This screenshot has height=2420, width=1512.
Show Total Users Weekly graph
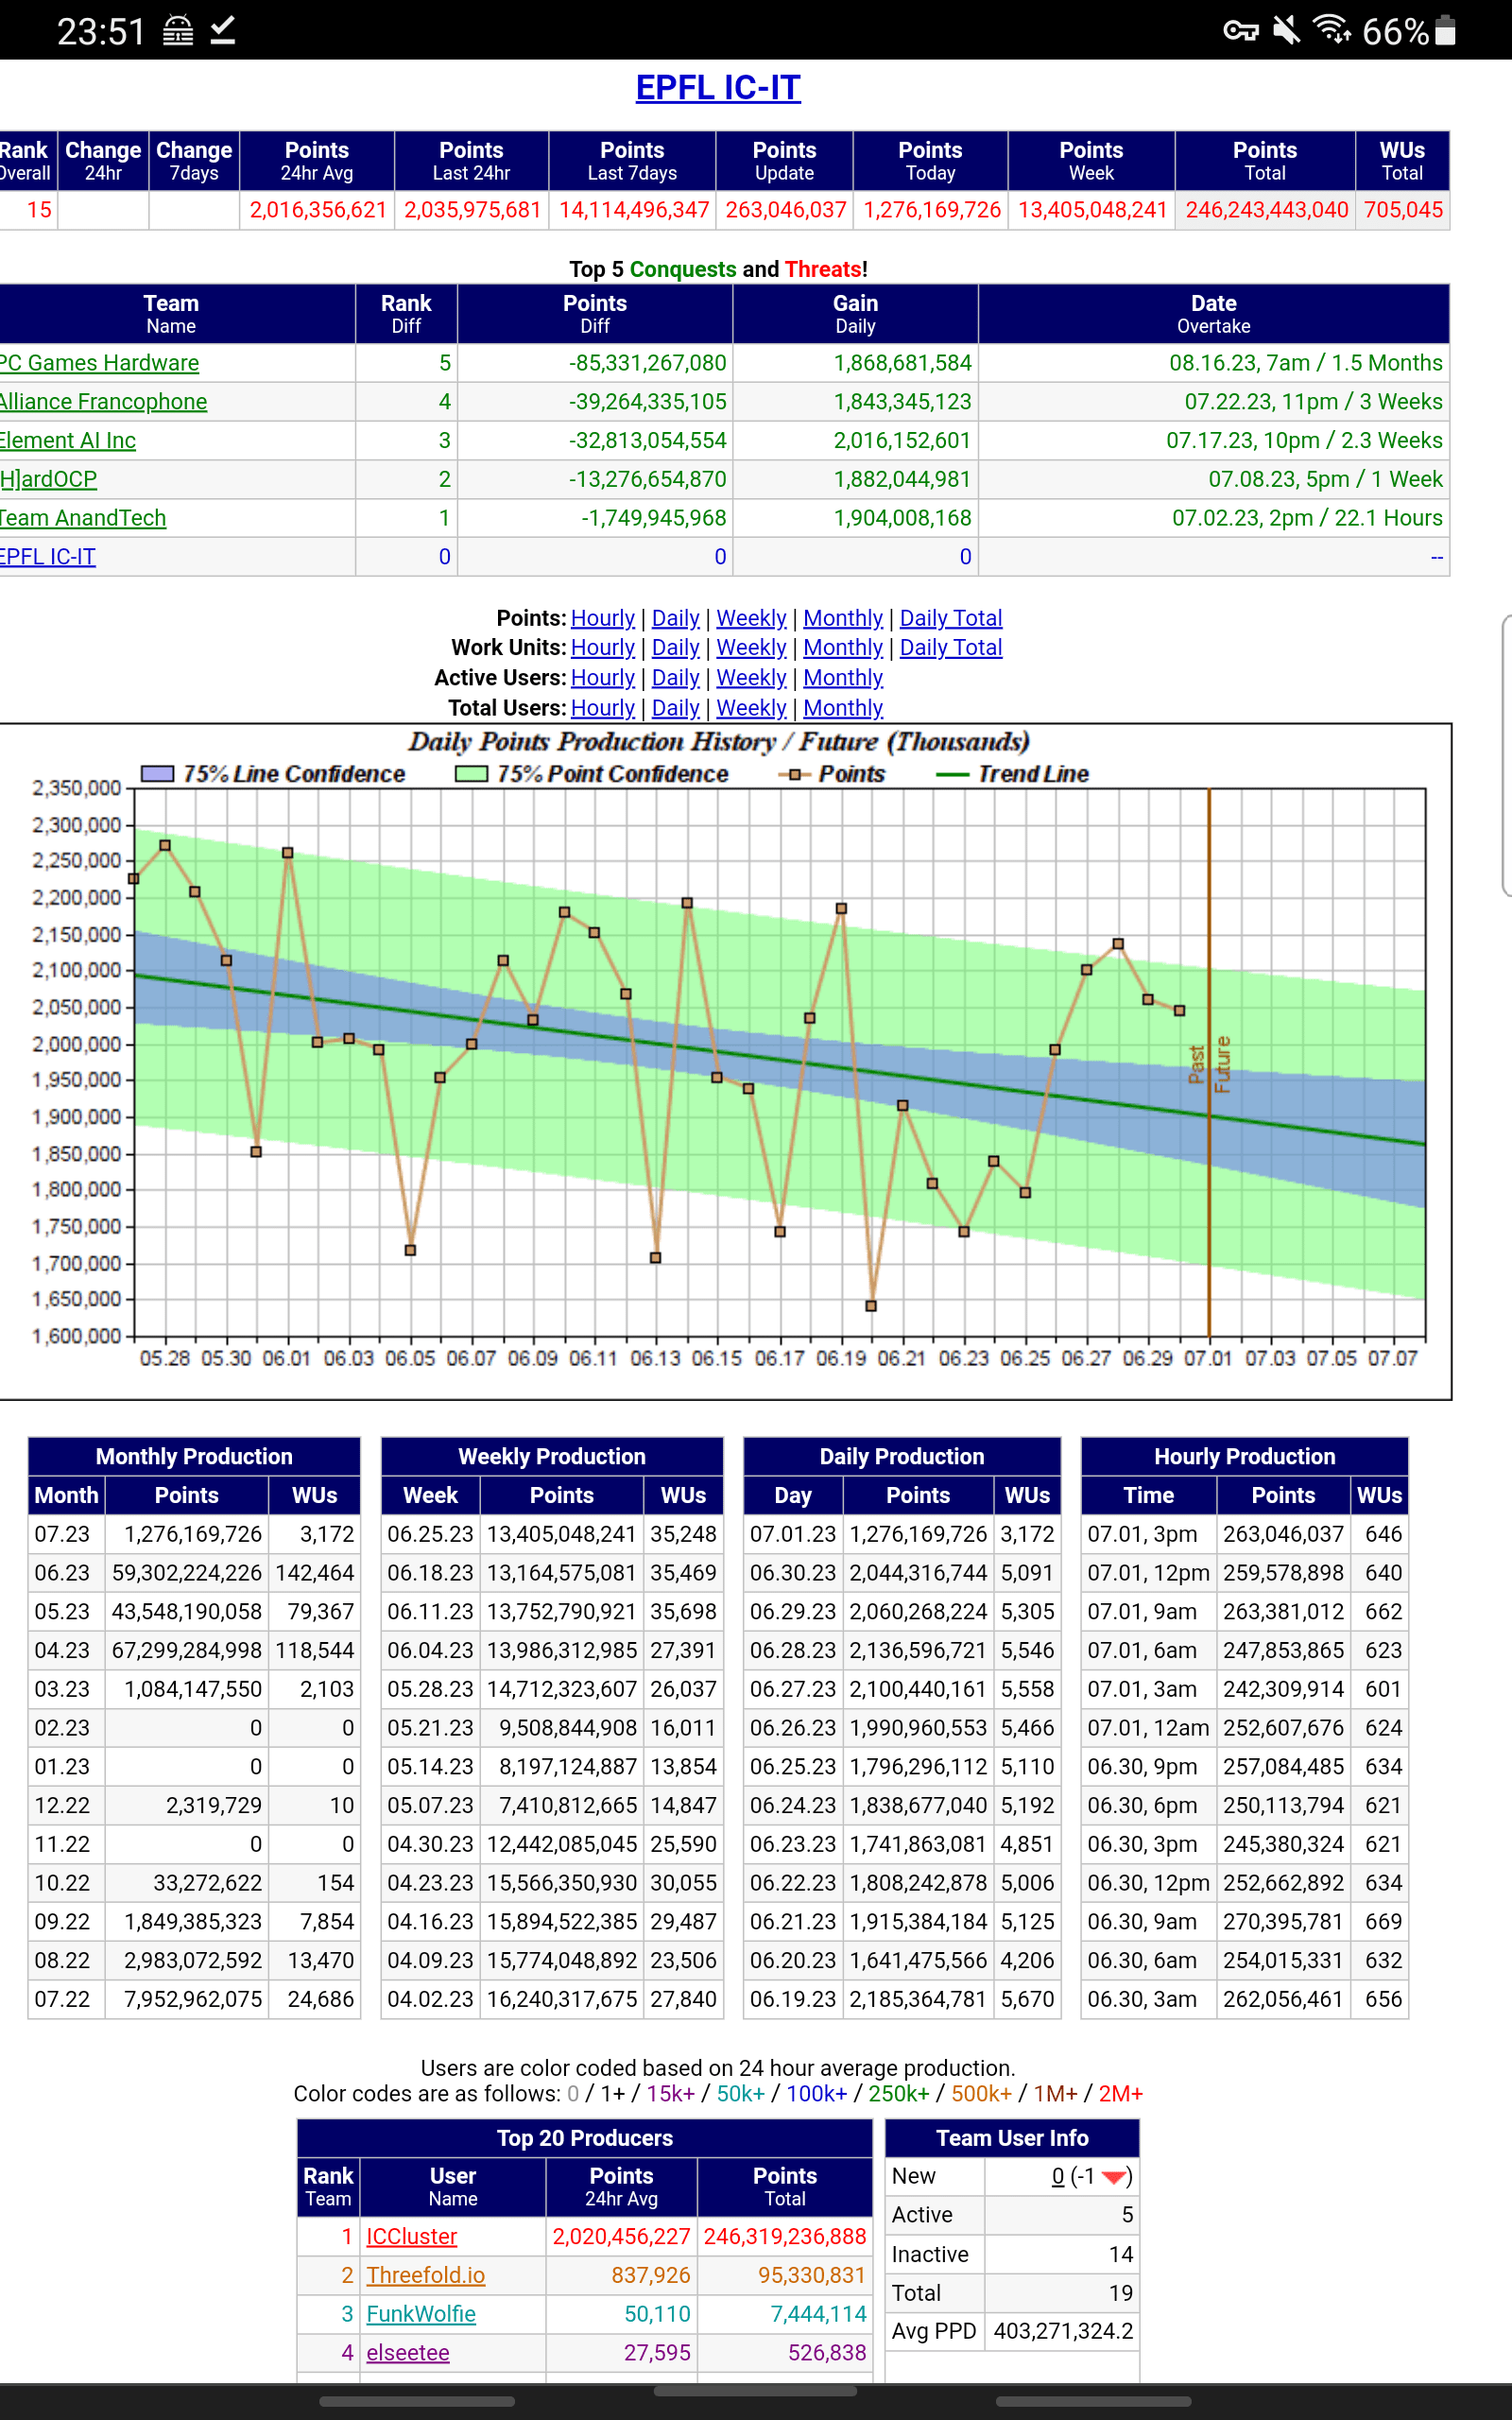(x=752, y=708)
